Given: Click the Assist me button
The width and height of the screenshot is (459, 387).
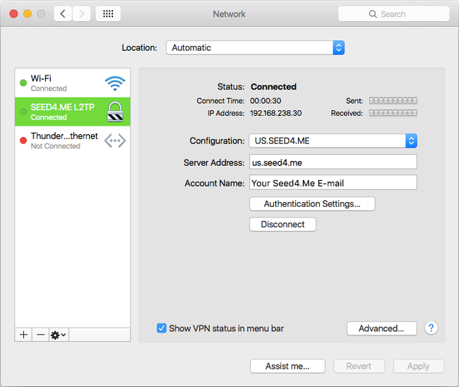Looking at the screenshot, I should pos(287,366).
